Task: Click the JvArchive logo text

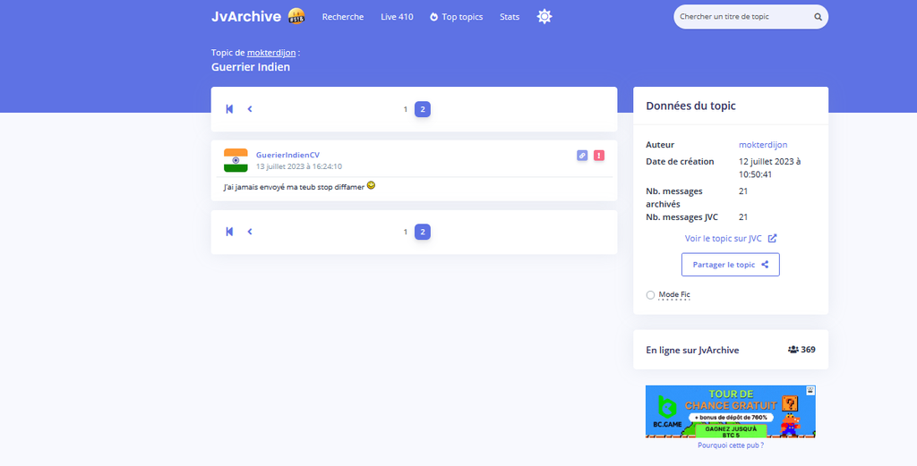Action: (x=246, y=16)
